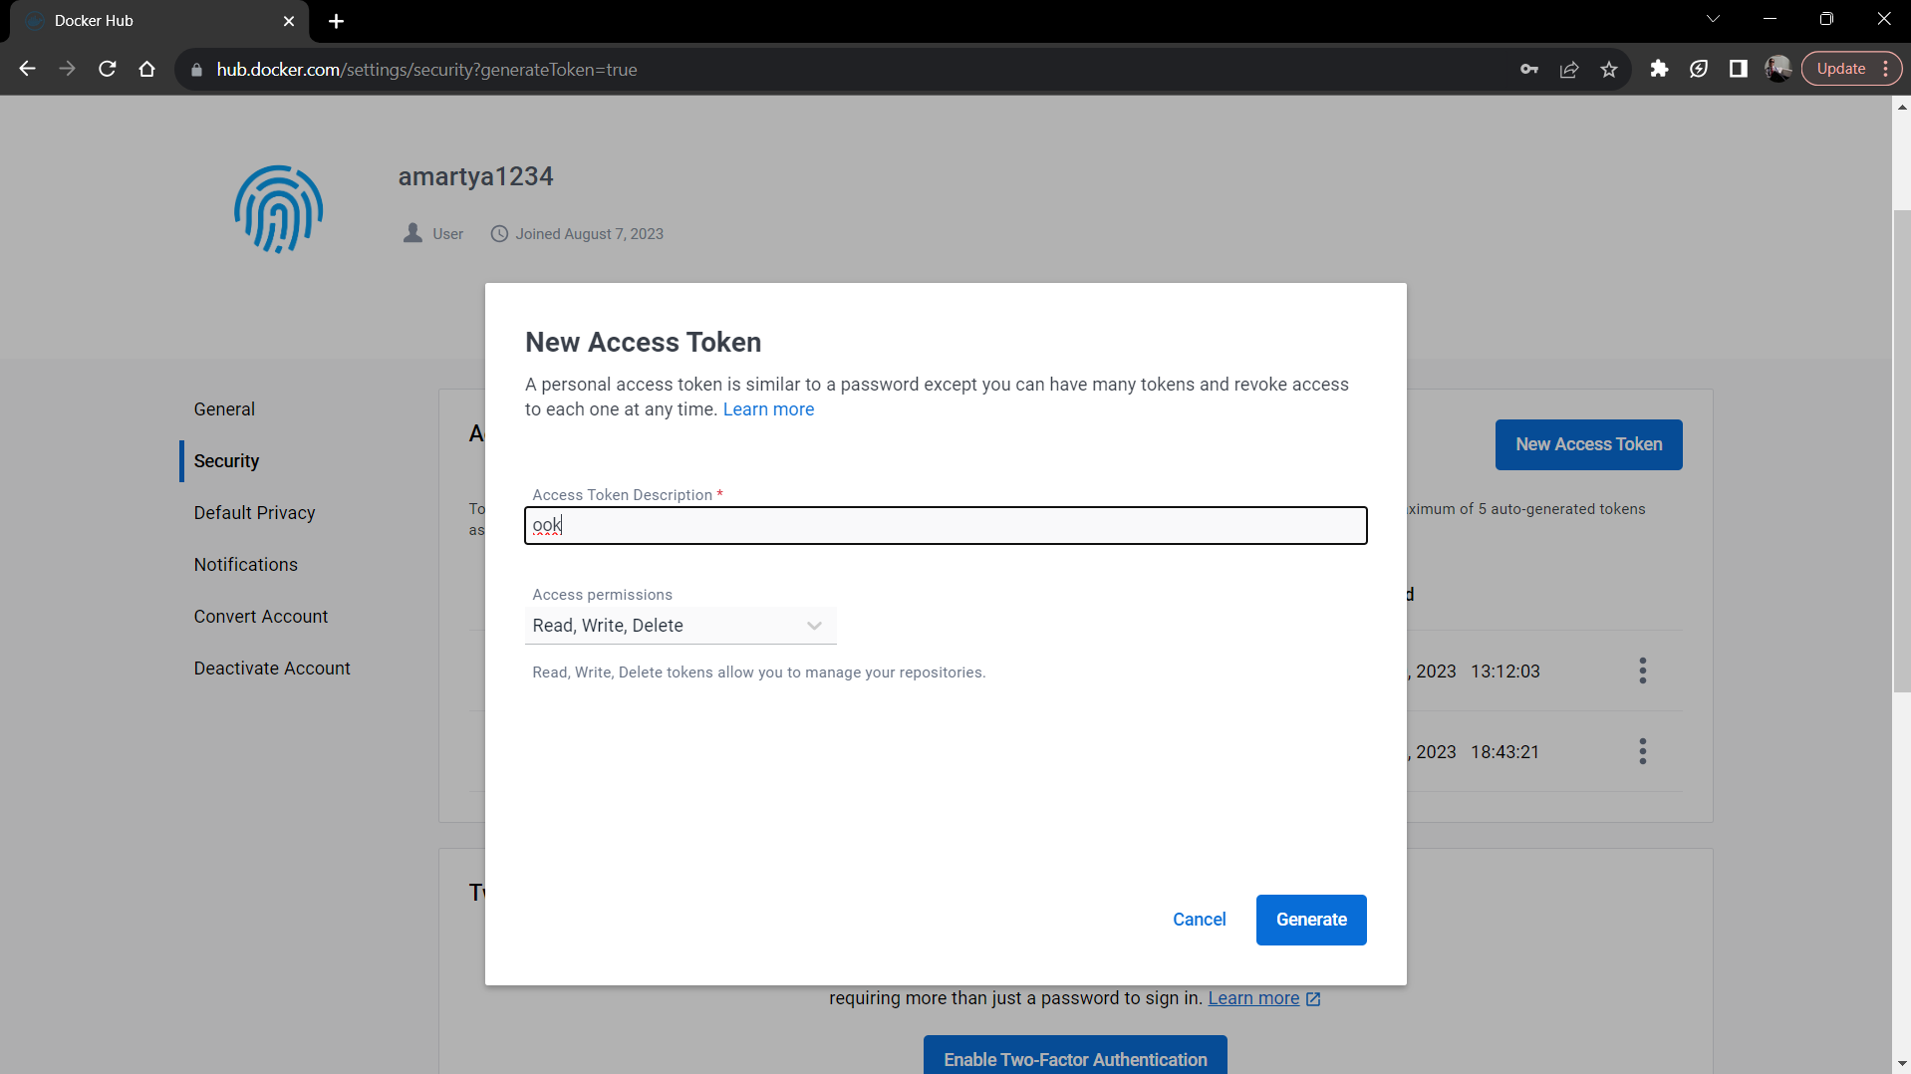Toggle the browser side panel

(1739, 69)
